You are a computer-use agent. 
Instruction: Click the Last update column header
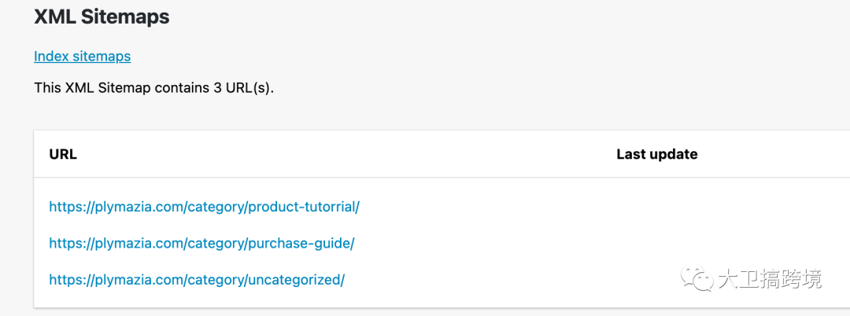(656, 154)
